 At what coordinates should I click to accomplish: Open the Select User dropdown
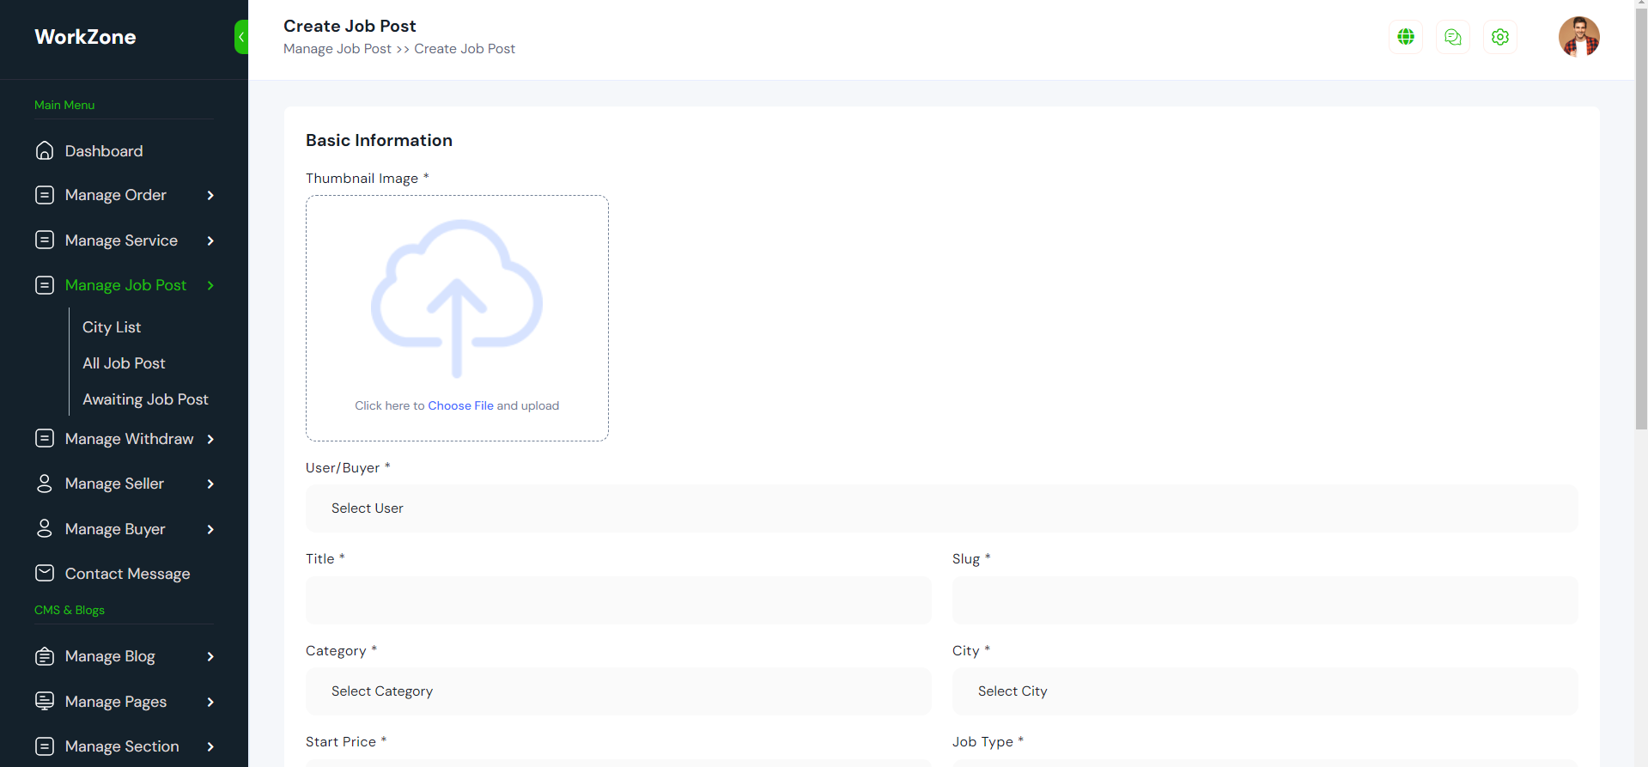tap(941, 508)
